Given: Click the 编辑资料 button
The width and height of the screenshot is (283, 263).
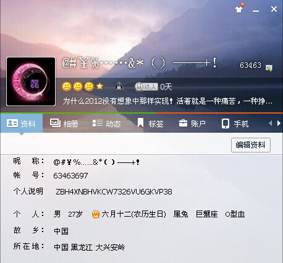Looking at the screenshot, I should coord(251,145).
